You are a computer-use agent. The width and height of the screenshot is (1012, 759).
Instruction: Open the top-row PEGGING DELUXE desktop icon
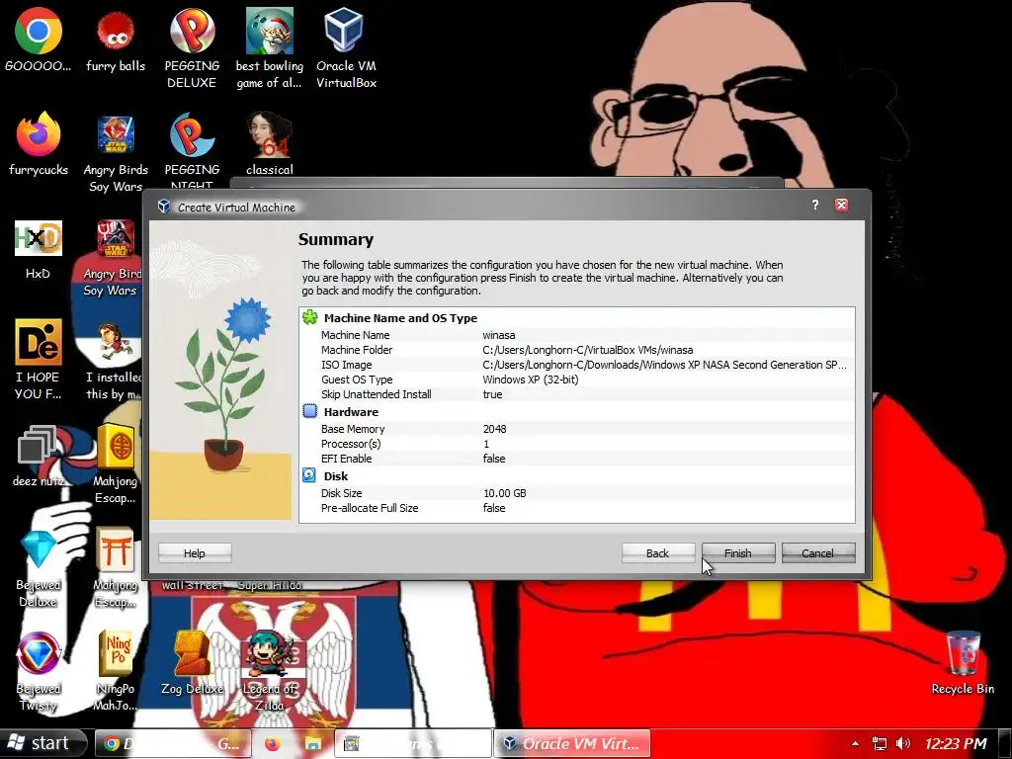pos(192,48)
